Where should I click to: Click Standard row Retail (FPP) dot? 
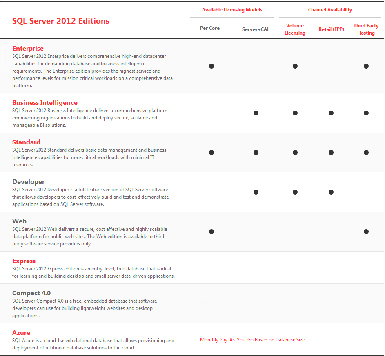[331, 153]
